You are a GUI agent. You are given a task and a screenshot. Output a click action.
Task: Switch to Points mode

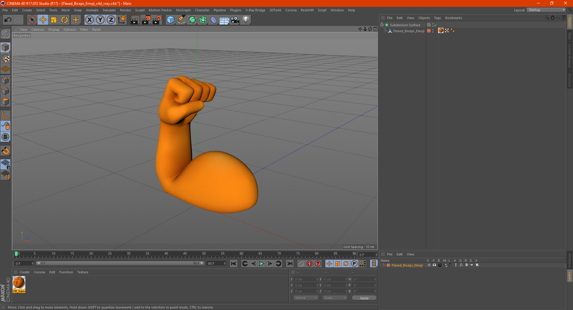(5, 80)
